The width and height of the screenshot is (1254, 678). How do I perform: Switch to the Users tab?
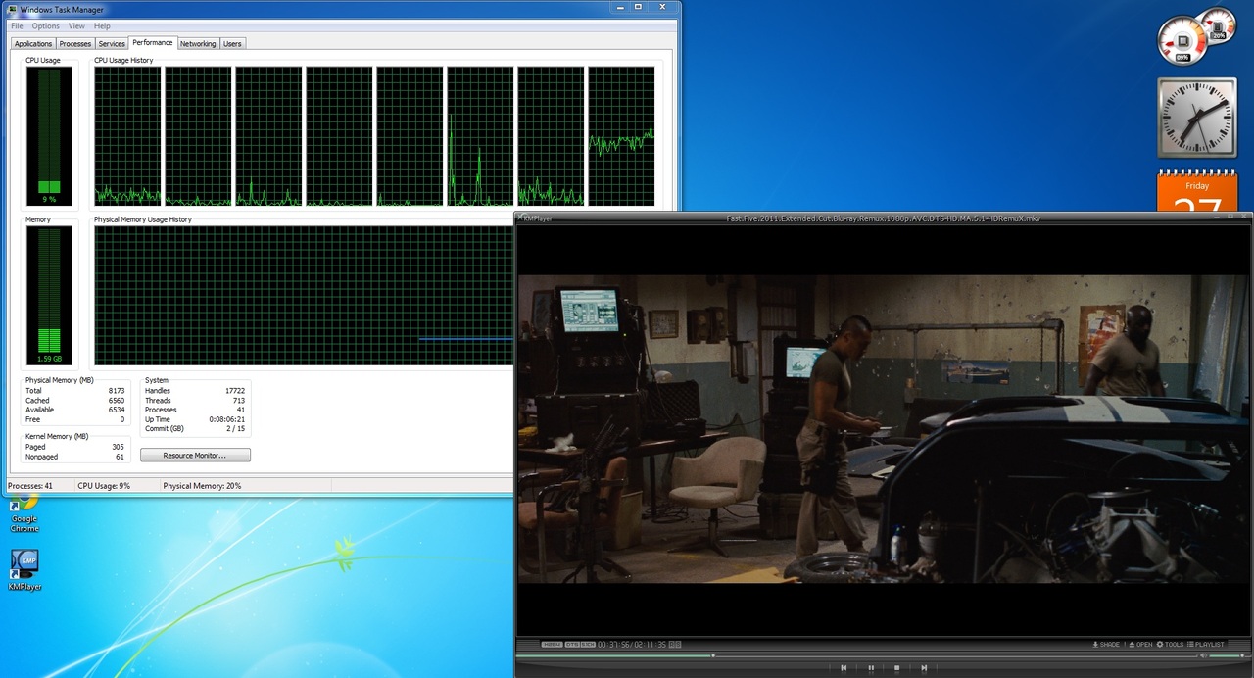click(232, 44)
